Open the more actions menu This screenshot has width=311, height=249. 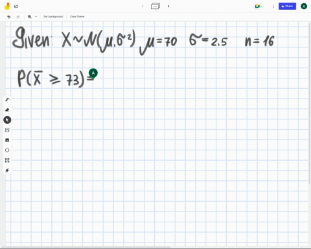pyautogui.click(x=273, y=6)
